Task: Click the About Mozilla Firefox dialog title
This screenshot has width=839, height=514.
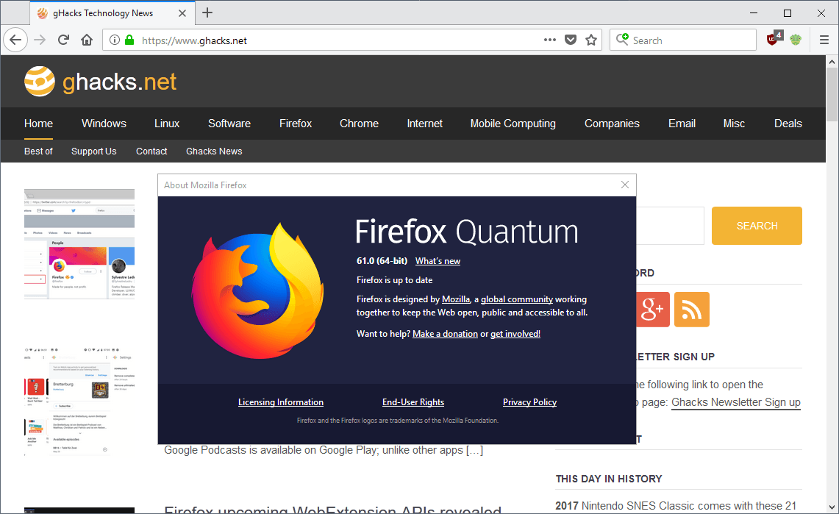Action: 205,185
